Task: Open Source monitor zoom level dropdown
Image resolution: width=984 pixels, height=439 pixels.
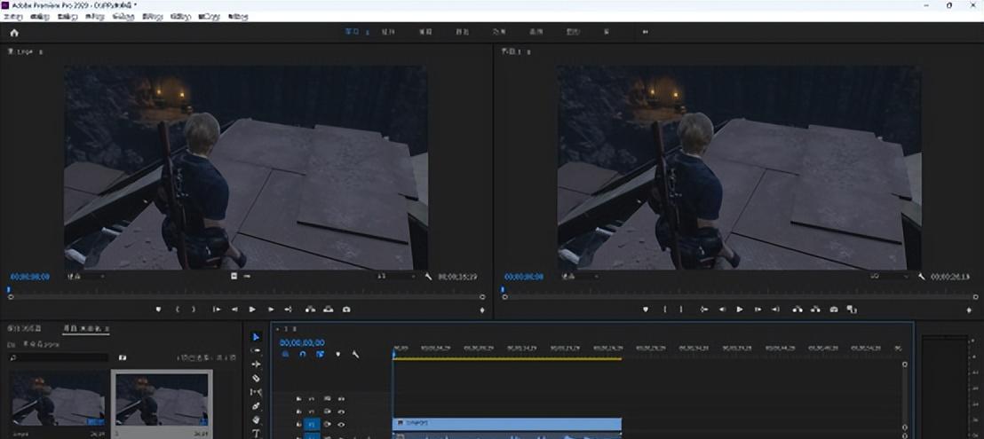Action: pyautogui.click(x=87, y=276)
